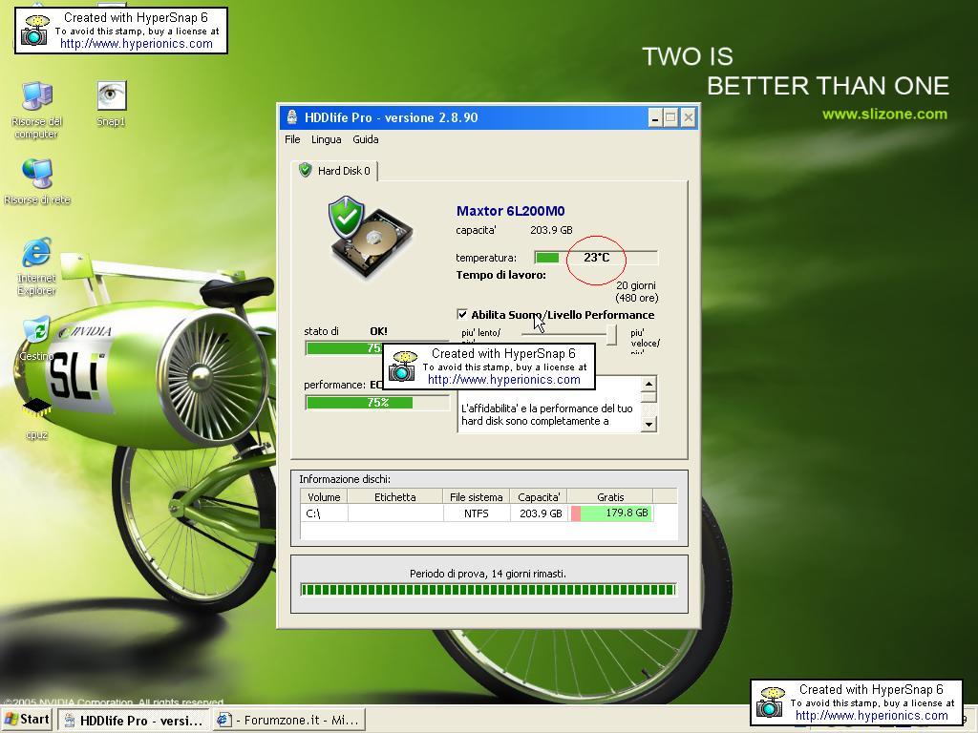This screenshot has height=733, width=978.
Task: Click the Capacita' column header
Action: [539, 496]
